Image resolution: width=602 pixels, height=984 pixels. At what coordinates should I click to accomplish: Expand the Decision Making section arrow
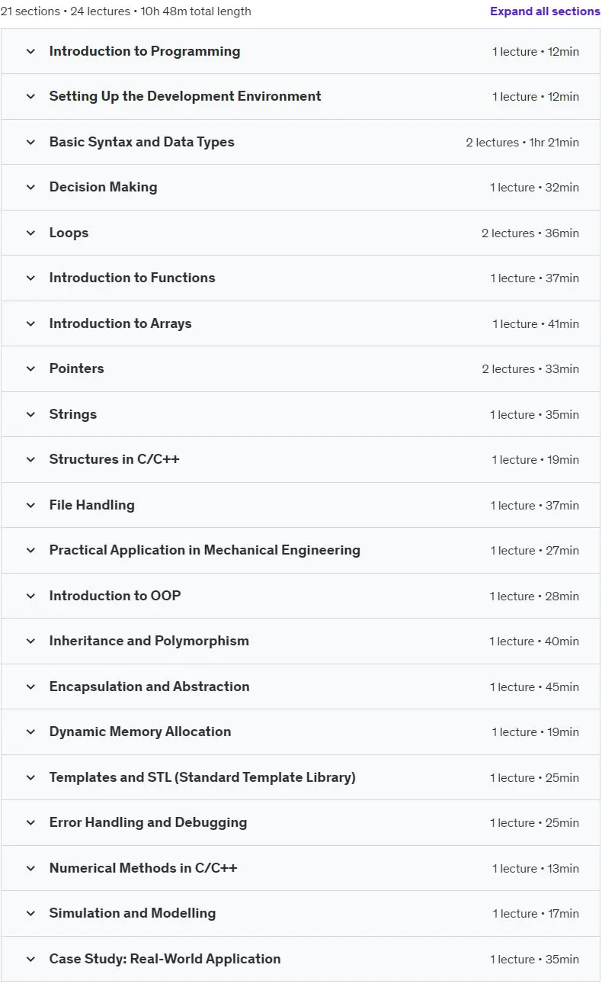tap(30, 188)
